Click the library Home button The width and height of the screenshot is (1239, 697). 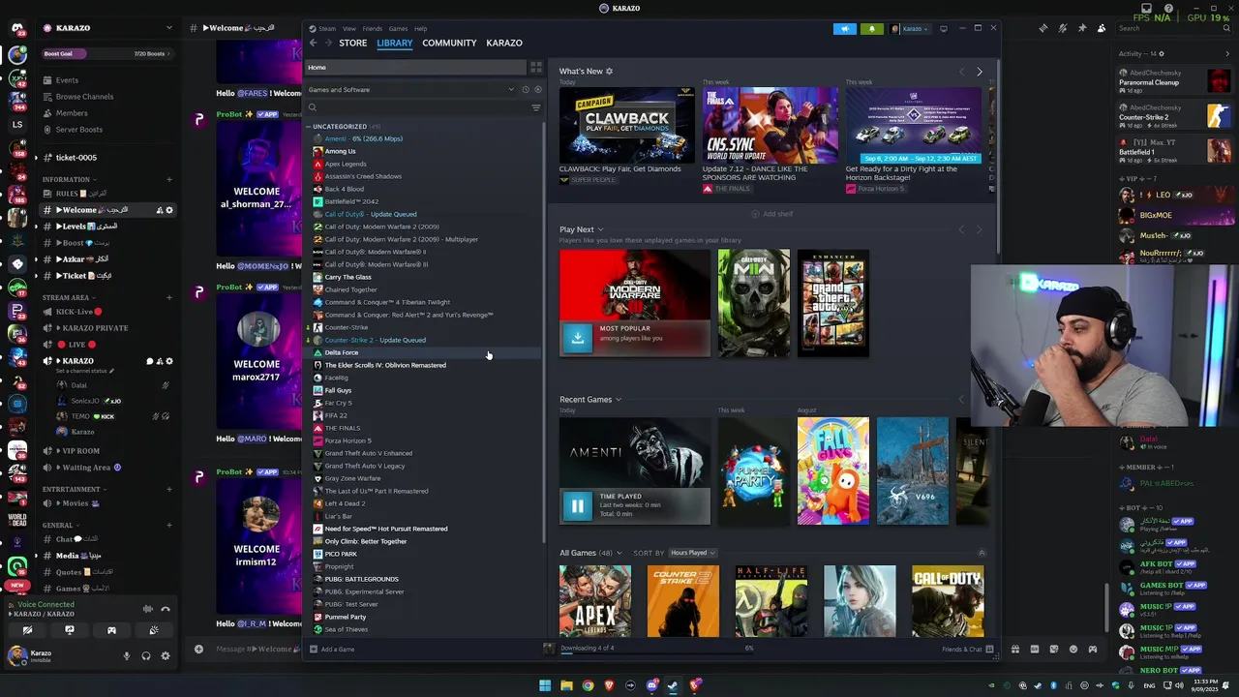[x=416, y=68]
